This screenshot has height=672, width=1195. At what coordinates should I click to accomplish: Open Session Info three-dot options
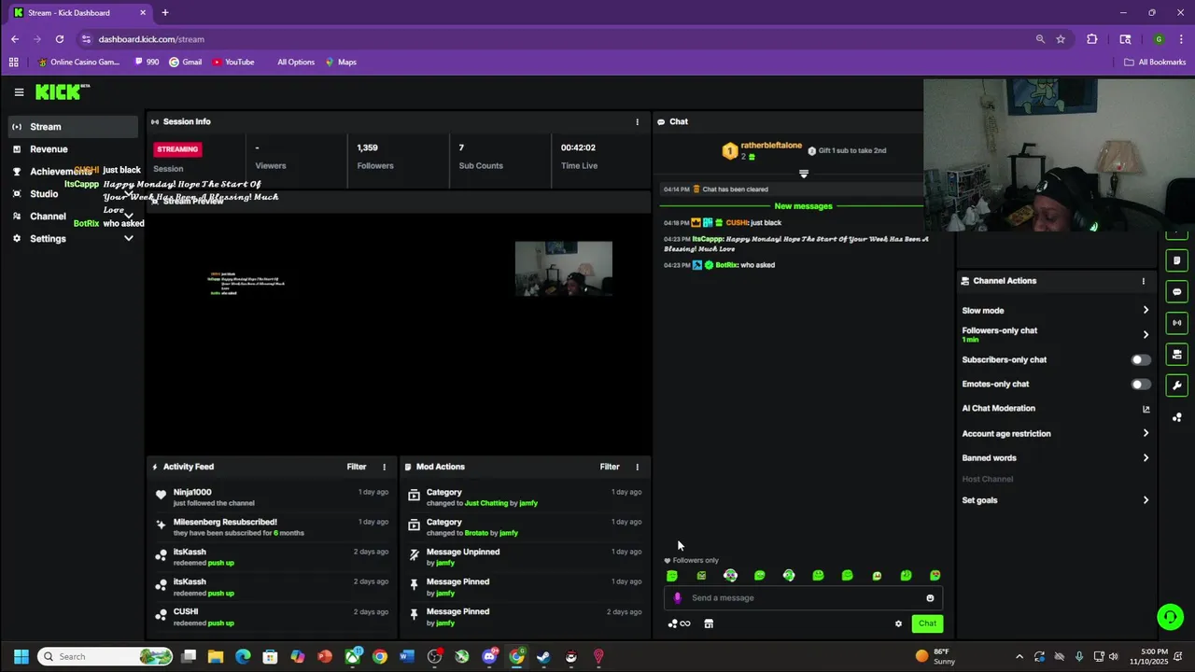pyautogui.click(x=638, y=121)
